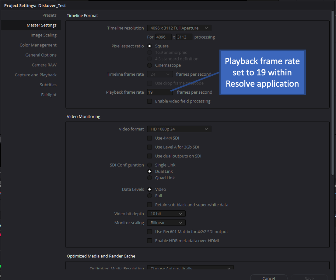Viewport: 336px width, 280px height.
Task: Click the Use drop frame timecode checkbox
Action: coord(149,83)
